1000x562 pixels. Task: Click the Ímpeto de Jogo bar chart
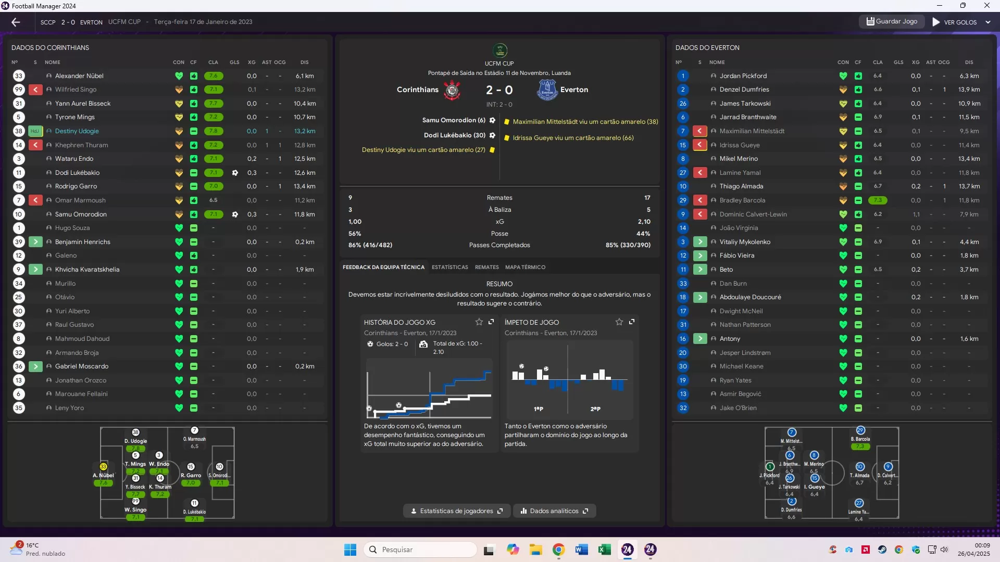[569, 380]
